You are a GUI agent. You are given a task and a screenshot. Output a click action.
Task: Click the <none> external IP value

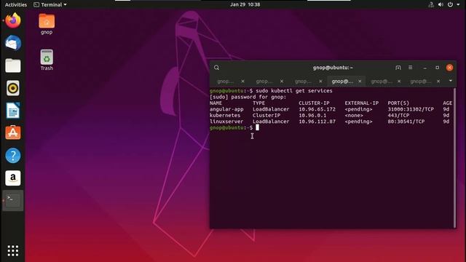[x=354, y=115]
